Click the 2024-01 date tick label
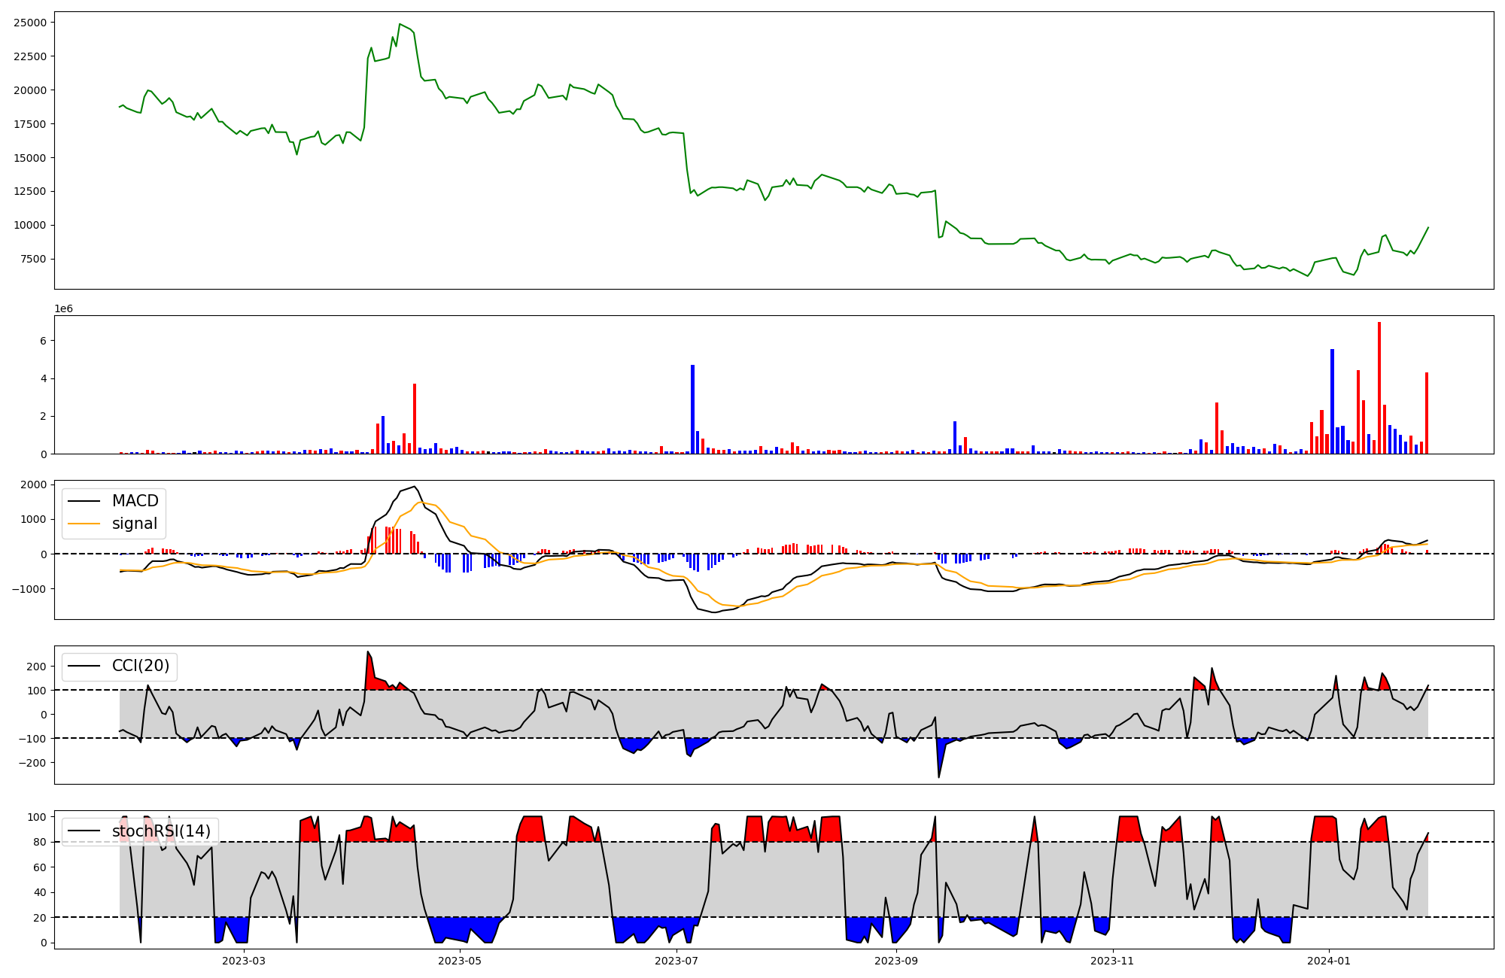The width and height of the screenshot is (1505, 978). click(1329, 961)
